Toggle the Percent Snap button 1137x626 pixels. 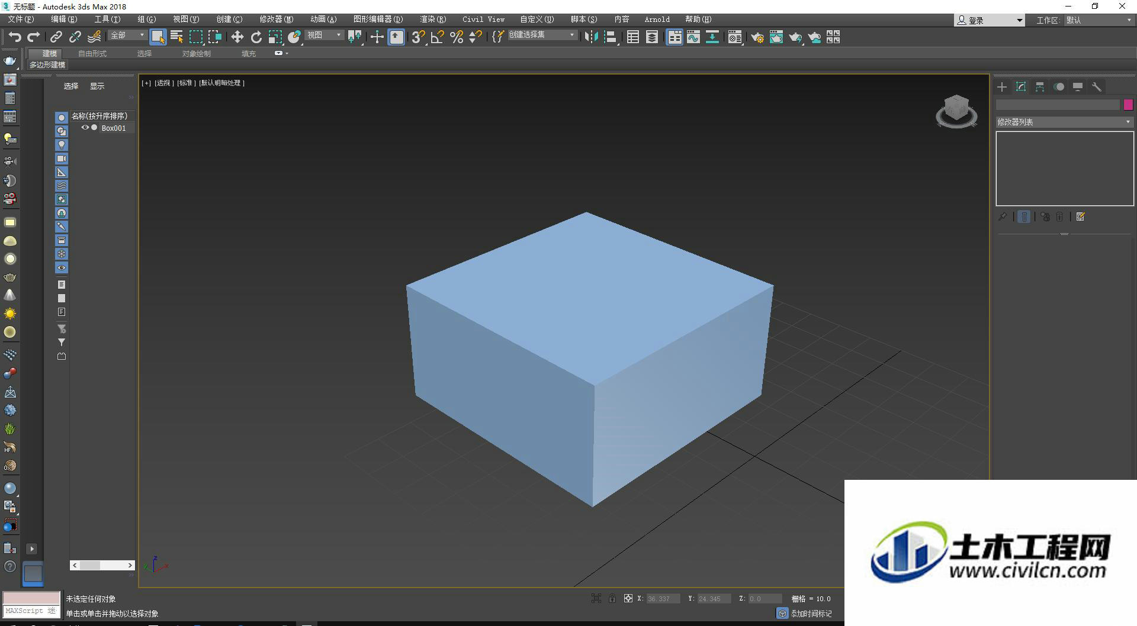(457, 37)
